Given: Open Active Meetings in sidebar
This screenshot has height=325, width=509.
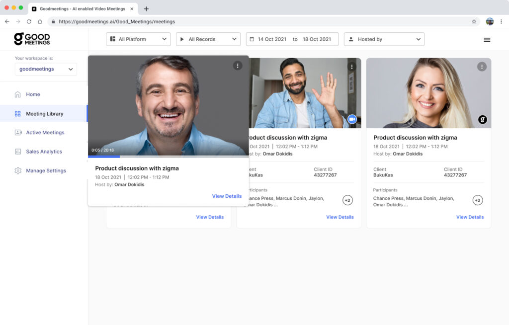Looking at the screenshot, I should 45,133.
